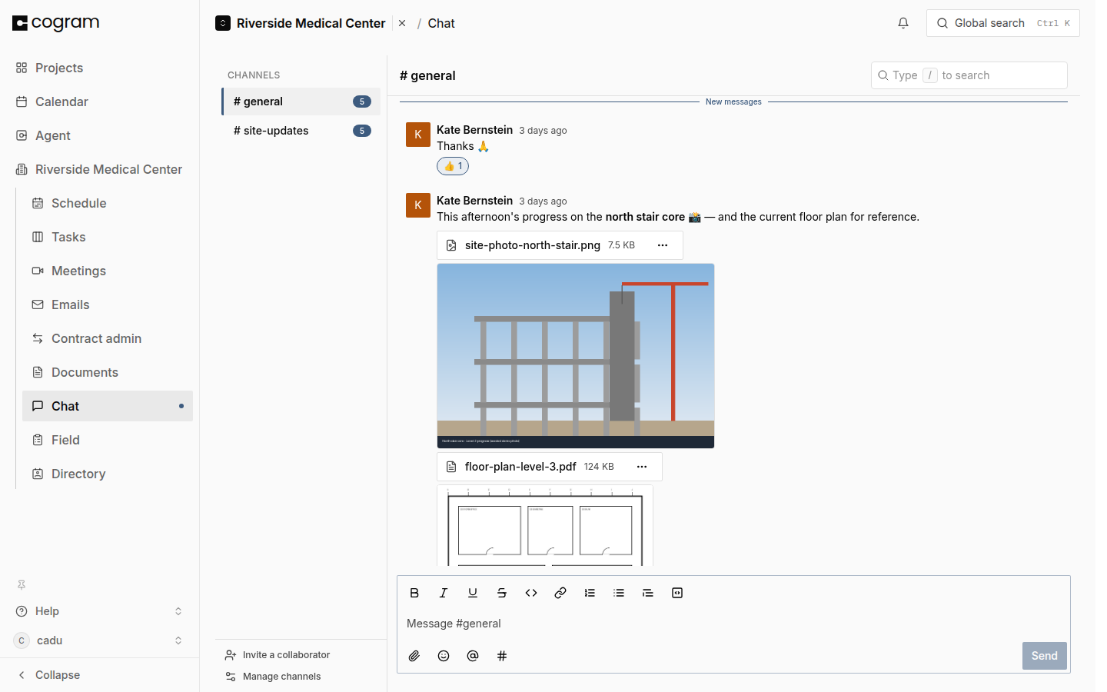Attach a file with the paperclip icon

pyautogui.click(x=414, y=656)
